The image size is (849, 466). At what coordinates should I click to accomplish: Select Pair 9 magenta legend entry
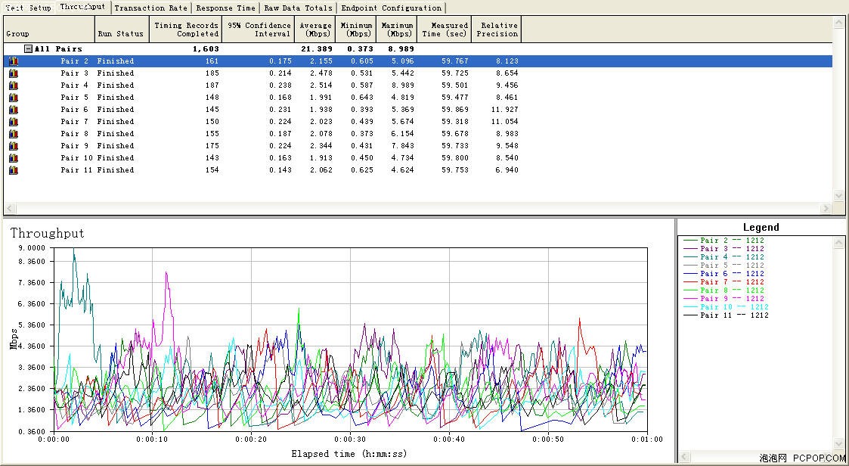(x=724, y=299)
